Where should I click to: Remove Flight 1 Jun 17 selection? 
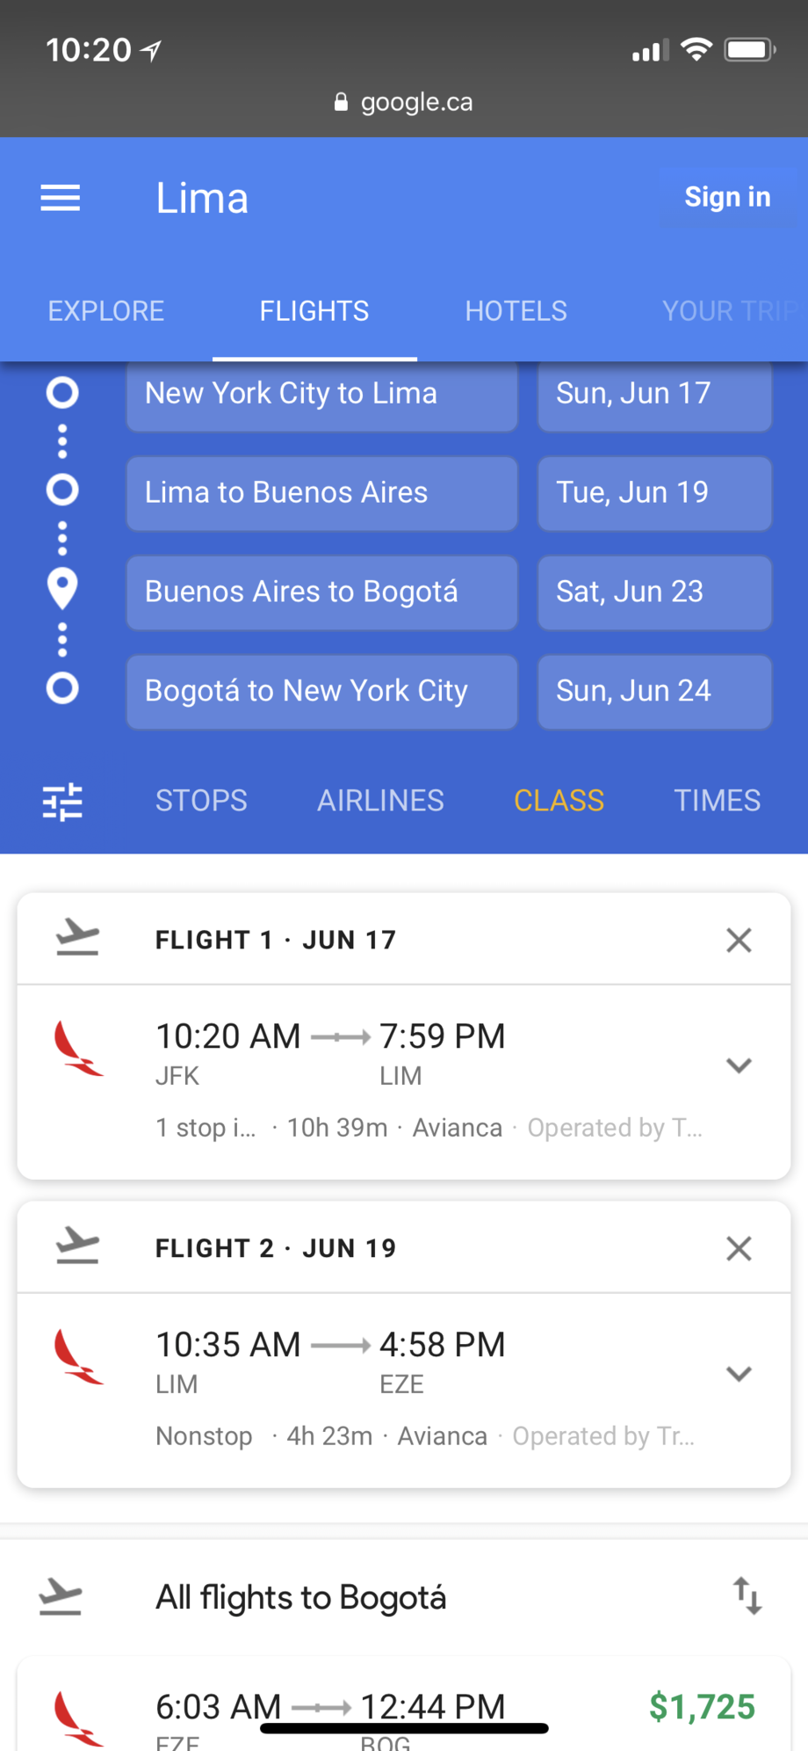(x=739, y=940)
